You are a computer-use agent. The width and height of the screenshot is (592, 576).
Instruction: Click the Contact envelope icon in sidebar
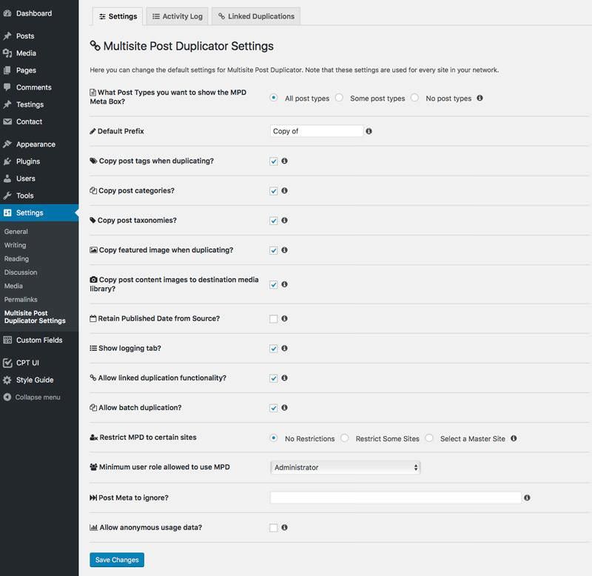tap(7, 121)
